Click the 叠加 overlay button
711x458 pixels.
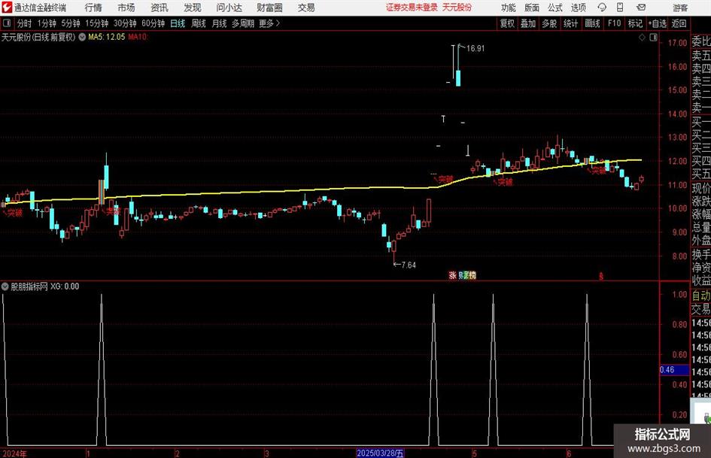(x=528, y=23)
